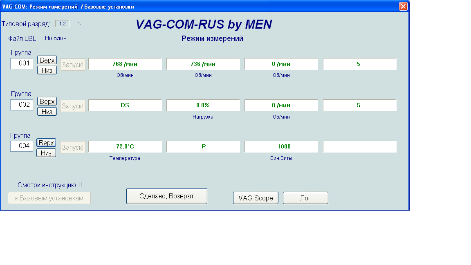
Task: Click Верх button for group 001
Action: point(47,60)
